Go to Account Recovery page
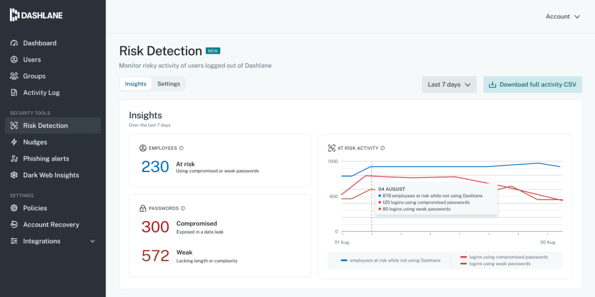 pos(51,225)
